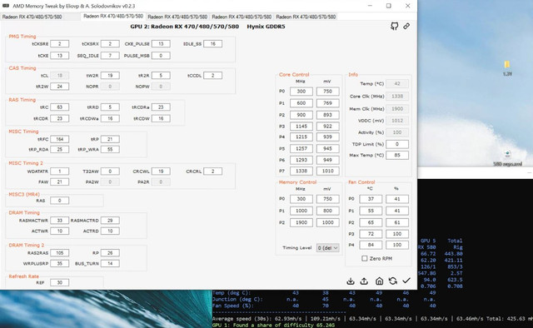Click Core Control P7 mV field 1010

[327, 171]
